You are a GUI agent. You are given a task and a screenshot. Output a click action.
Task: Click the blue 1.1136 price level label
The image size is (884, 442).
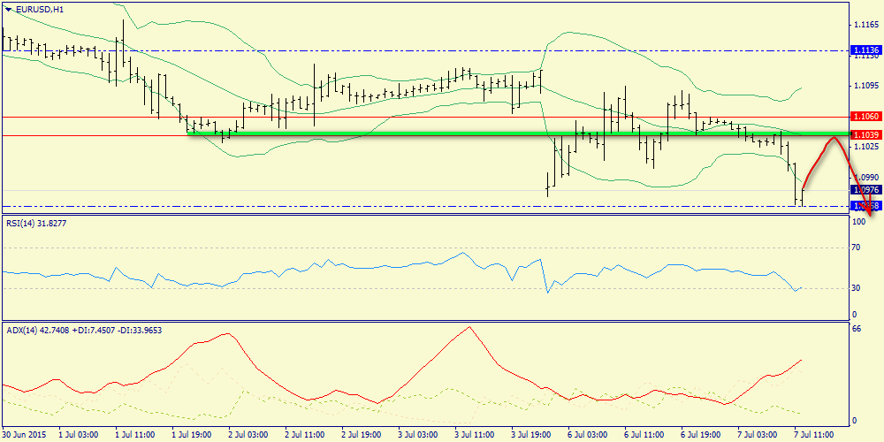coord(867,50)
